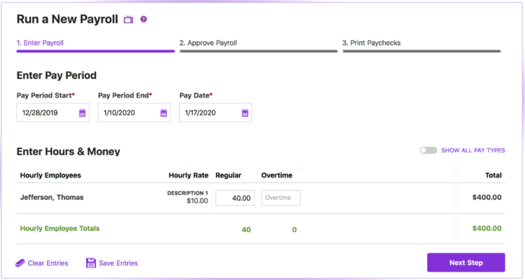The width and height of the screenshot is (525, 280).
Task: Click the Show All Pay Types label
Action: coord(472,150)
